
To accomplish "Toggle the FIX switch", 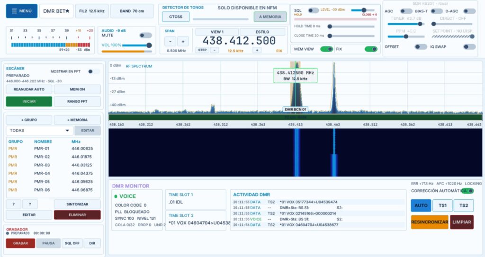I will [371, 49].
